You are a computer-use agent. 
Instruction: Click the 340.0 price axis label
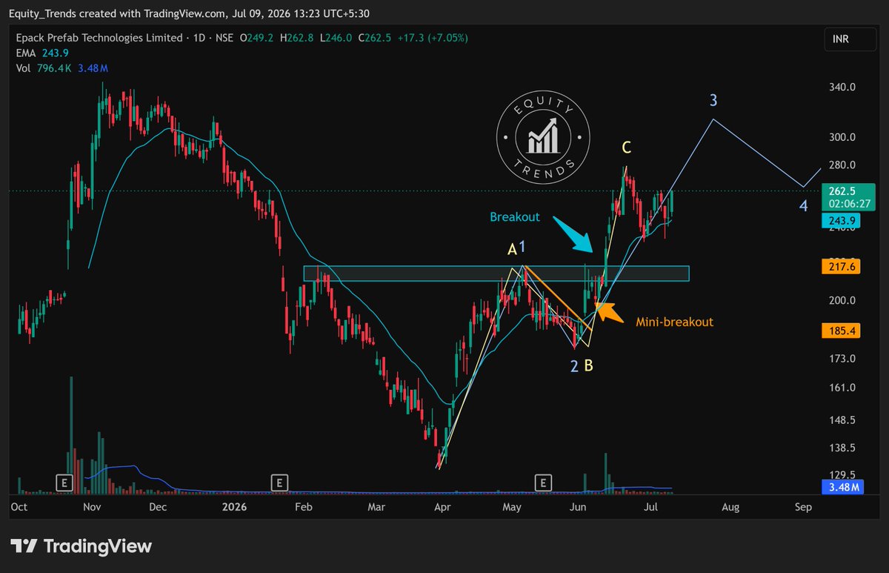click(x=842, y=87)
